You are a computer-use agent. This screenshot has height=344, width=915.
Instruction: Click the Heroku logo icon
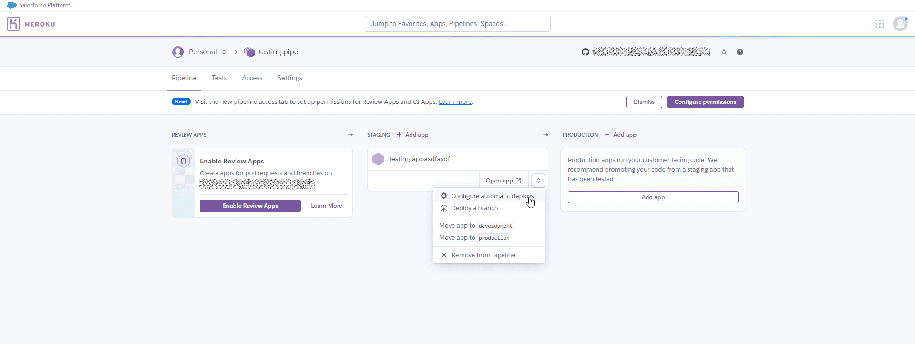coord(13,24)
